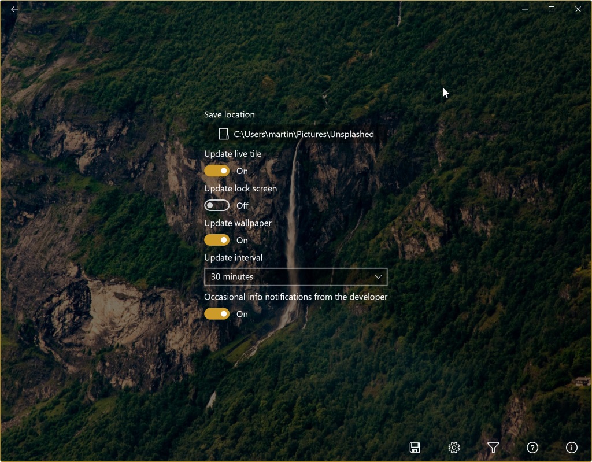Disable the Update wallpaper switch
This screenshot has width=592, height=462.
(x=217, y=240)
